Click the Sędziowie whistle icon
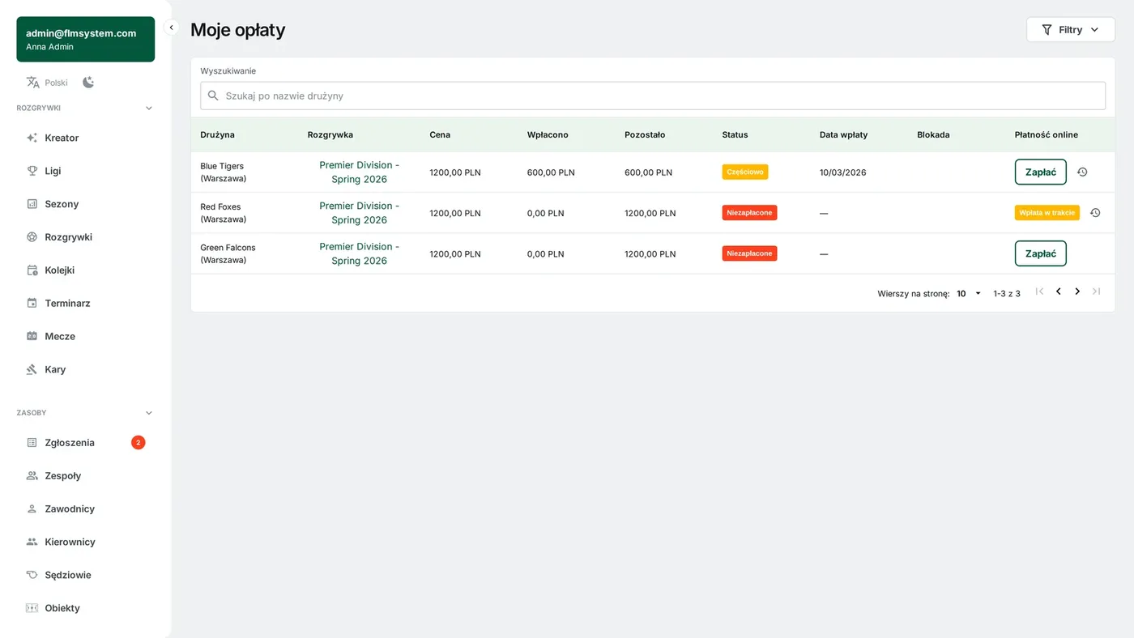The height and width of the screenshot is (638, 1134). 32,575
